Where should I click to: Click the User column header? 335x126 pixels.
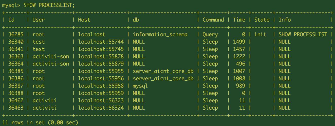tap(39, 20)
